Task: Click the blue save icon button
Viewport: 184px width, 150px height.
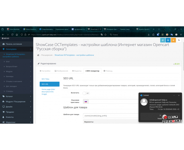Action: point(168,40)
